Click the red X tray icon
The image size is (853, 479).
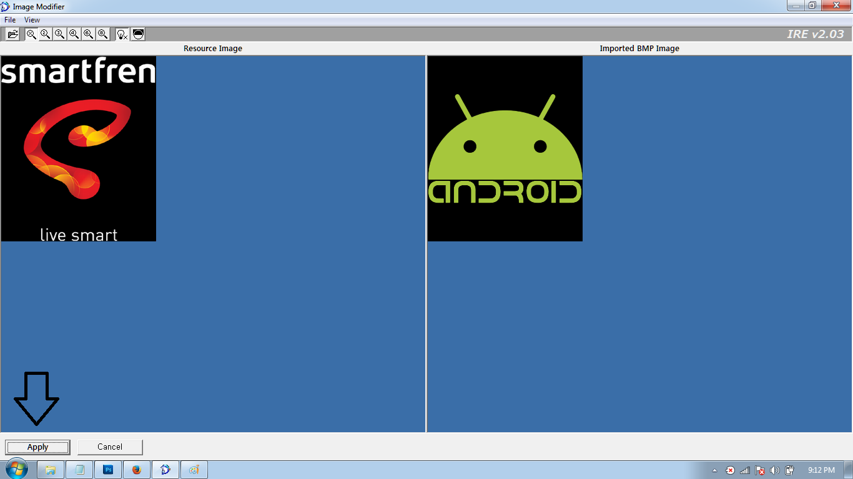tap(730, 470)
